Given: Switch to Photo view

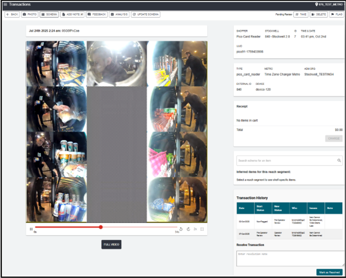Looking at the screenshot, I should [x=30, y=15].
